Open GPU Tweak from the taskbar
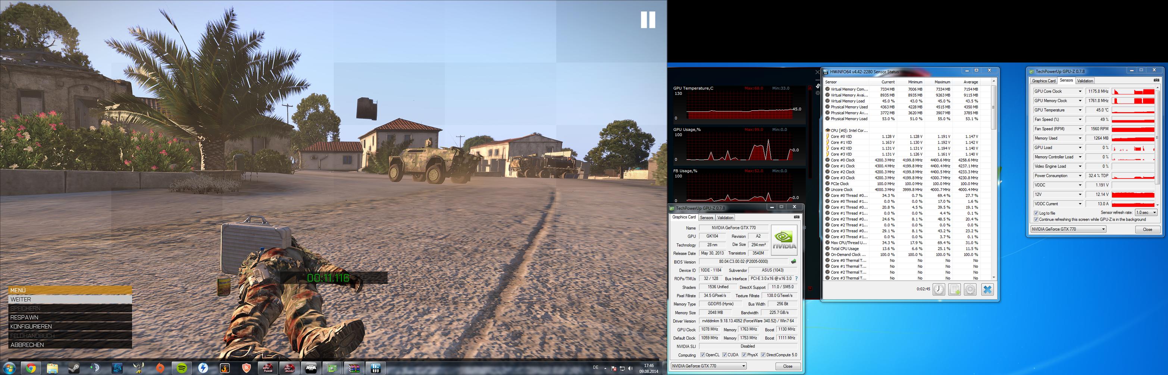Image resolution: width=1168 pixels, height=375 pixels. [x=268, y=368]
